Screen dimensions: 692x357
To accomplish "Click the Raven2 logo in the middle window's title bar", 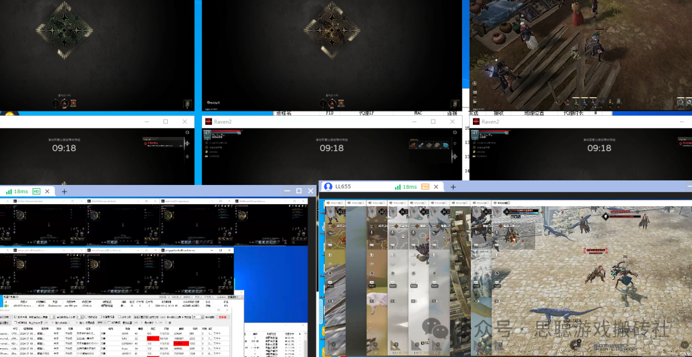I will (208, 122).
